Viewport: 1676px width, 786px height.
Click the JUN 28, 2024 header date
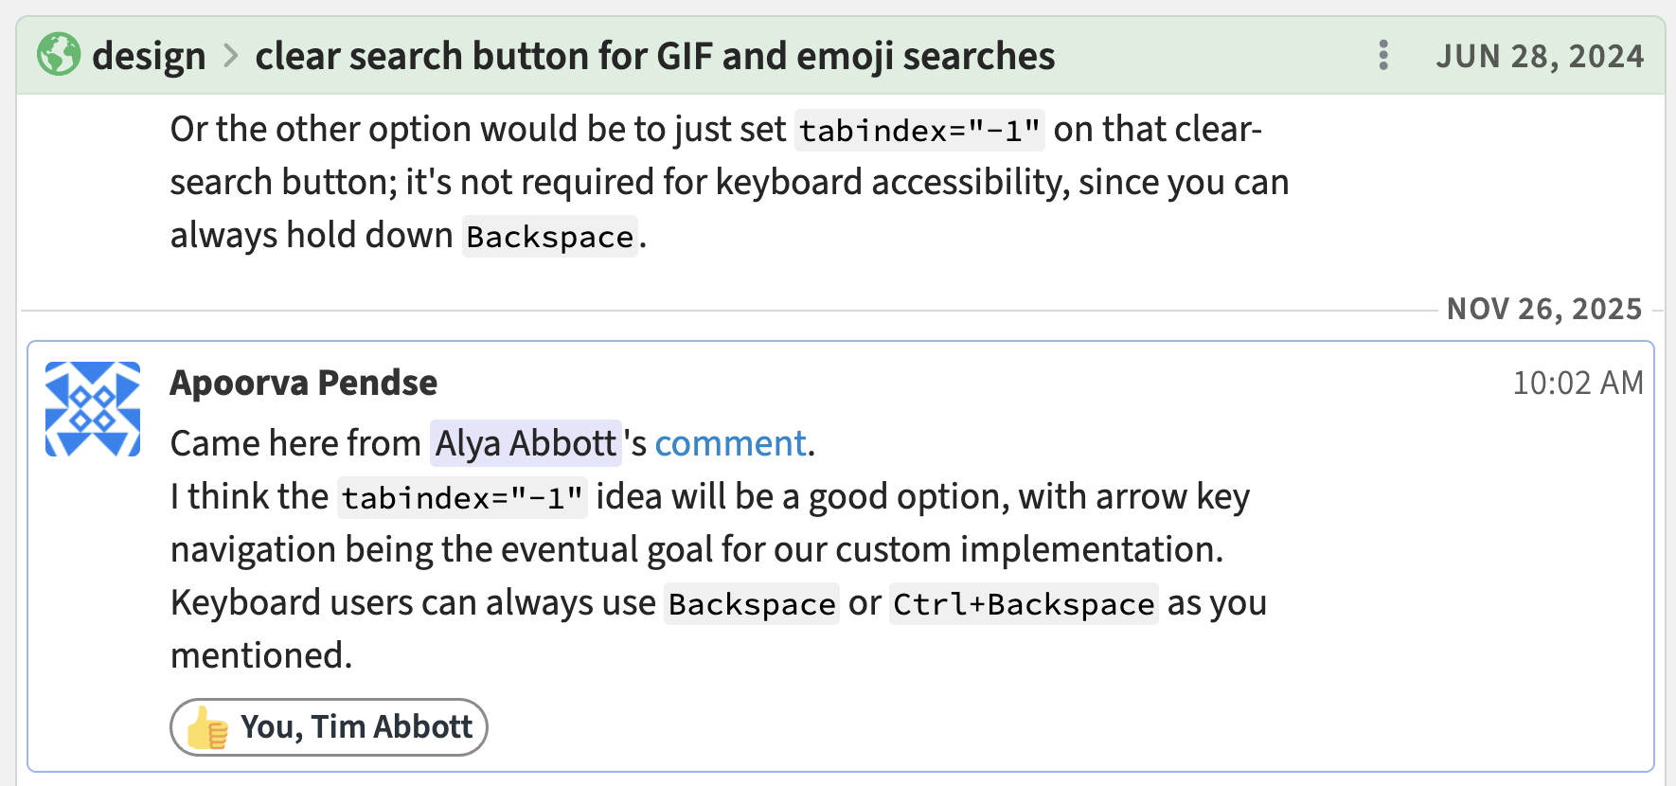point(1539,56)
